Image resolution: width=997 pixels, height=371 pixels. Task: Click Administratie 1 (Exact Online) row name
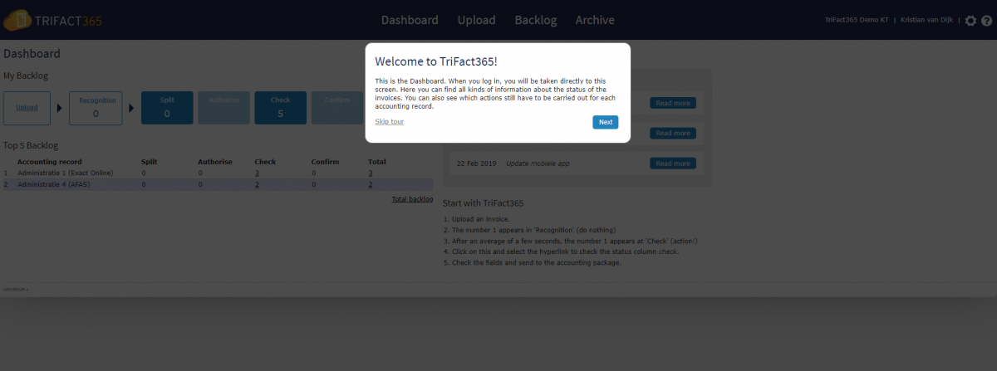click(x=65, y=173)
